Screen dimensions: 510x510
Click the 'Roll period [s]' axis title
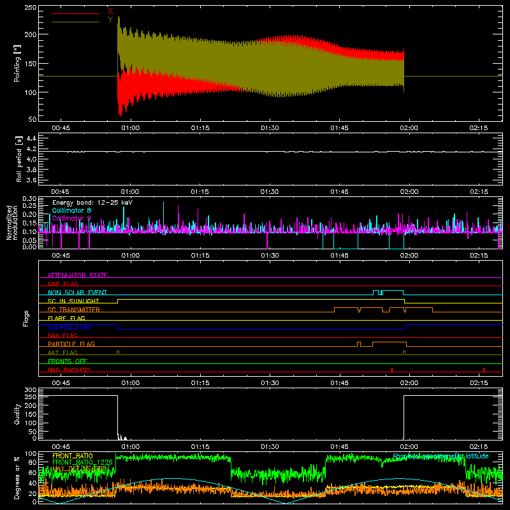pos(19,159)
